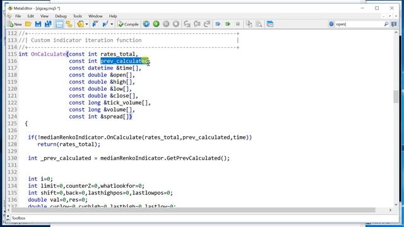Image resolution: width=404 pixels, height=227 pixels.
Task: Start profiling with green lines arrow icon
Action: tap(227, 24)
